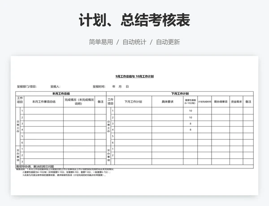Click the main heading 计划、总结考核表
The image size is (269, 206).
click(x=134, y=20)
